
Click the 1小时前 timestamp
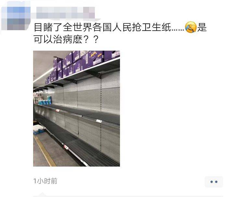click(45, 181)
